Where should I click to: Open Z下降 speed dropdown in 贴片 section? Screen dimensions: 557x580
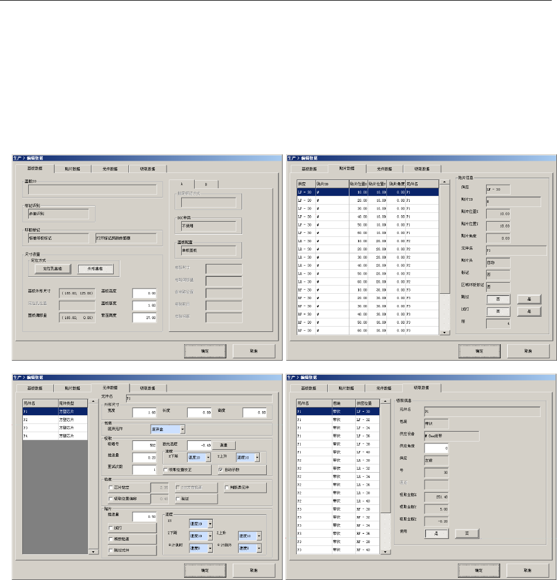click(210, 536)
